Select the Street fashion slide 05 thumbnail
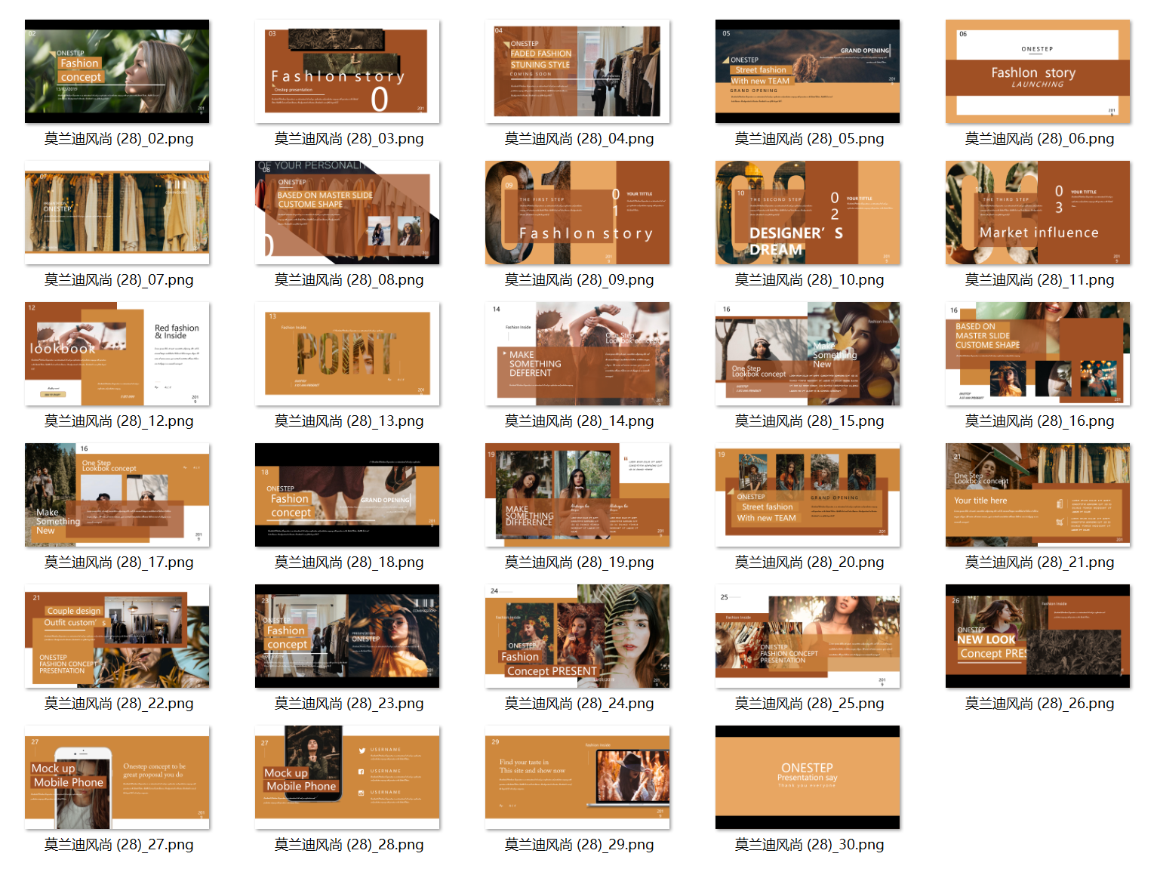 tap(808, 71)
